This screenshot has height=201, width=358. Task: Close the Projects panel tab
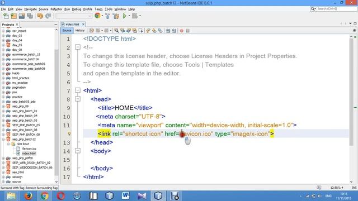coord(17,25)
